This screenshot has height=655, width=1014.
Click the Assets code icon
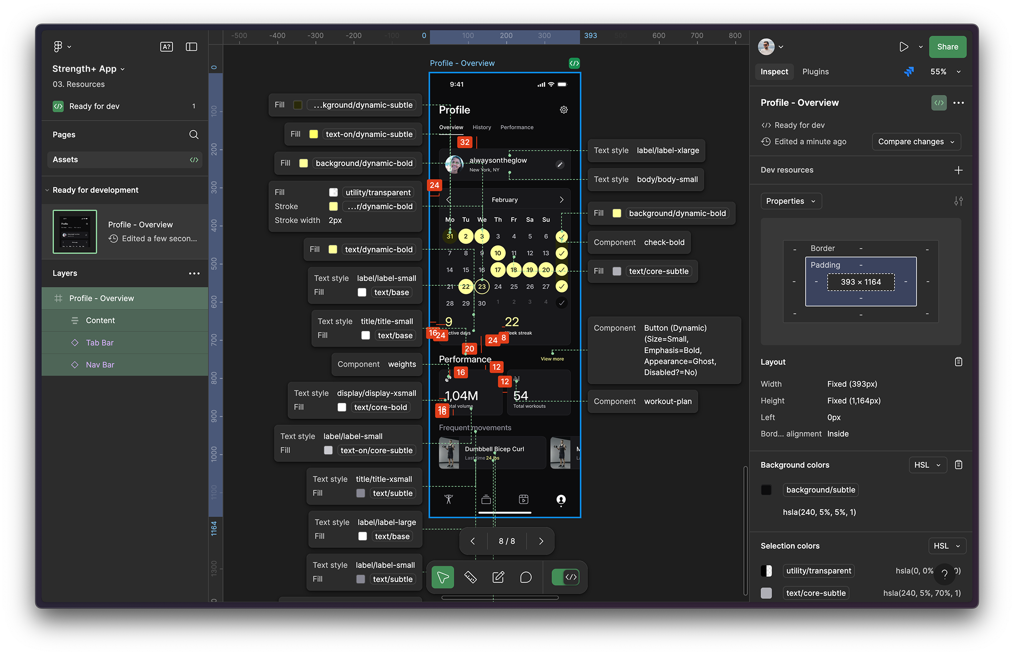point(194,159)
